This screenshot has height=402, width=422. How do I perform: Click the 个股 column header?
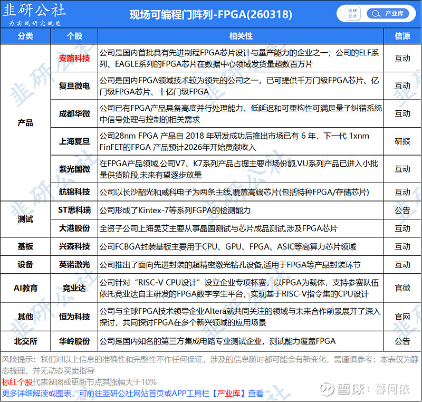[x=74, y=36]
